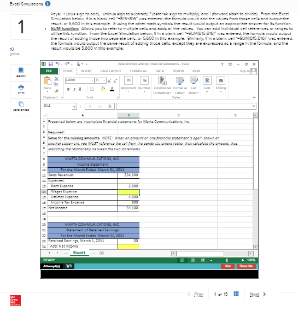
Task: Click the Show Me button
Action: pos(246,266)
